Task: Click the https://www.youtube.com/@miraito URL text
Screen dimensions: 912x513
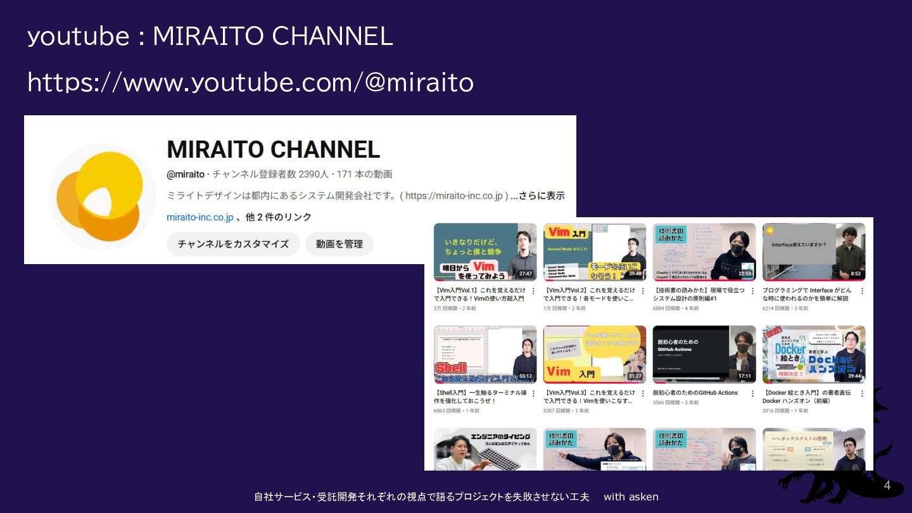Action: tap(251, 83)
